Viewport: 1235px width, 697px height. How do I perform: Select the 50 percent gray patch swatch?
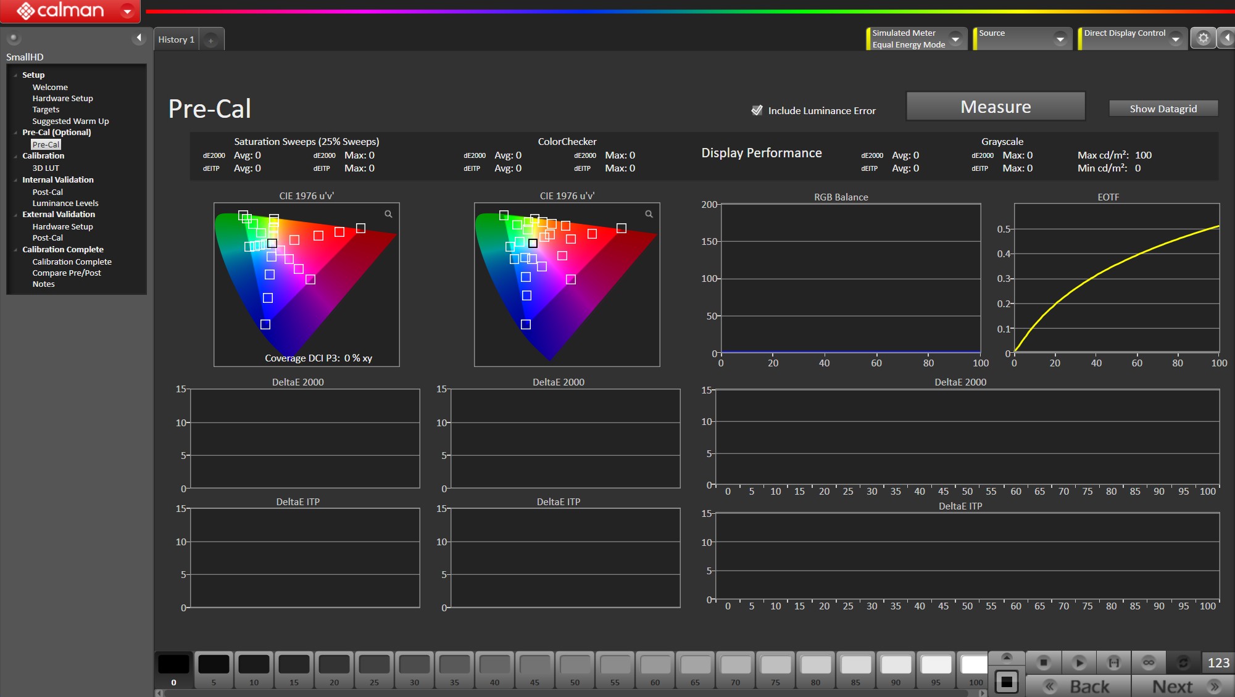[x=575, y=666]
